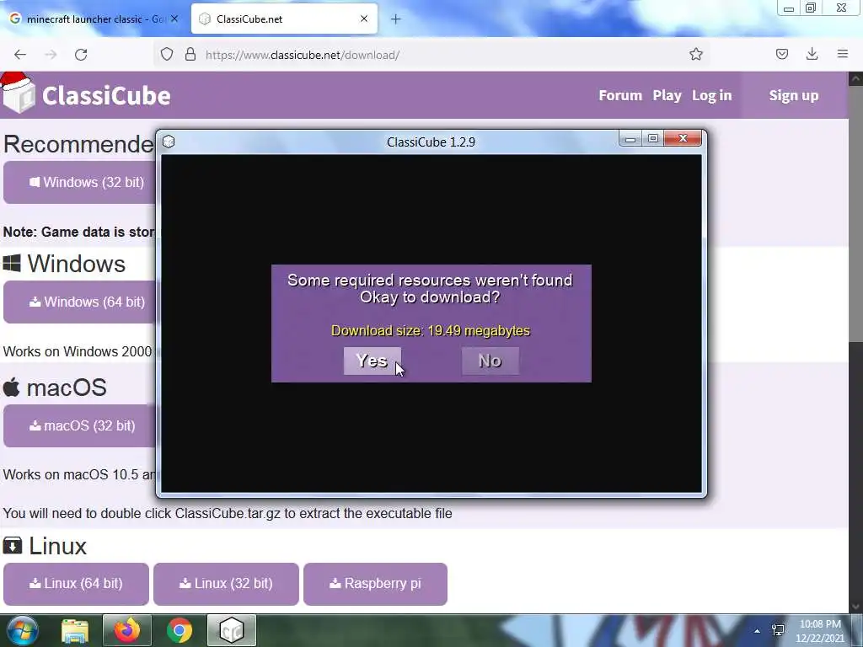Open the Firefox downloads panel
The width and height of the screenshot is (863, 647).
click(812, 54)
